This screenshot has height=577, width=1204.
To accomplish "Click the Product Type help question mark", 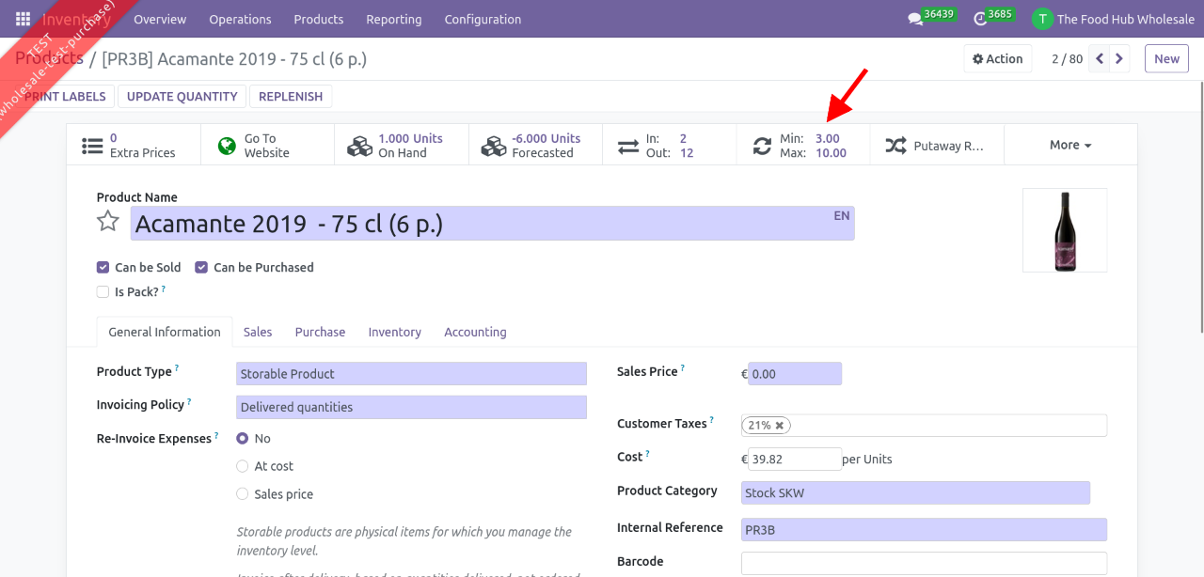I will click(x=177, y=368).
